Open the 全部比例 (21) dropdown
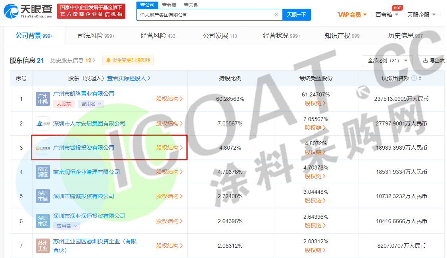This screenshot has height=258, width=447. coord(388,61)
